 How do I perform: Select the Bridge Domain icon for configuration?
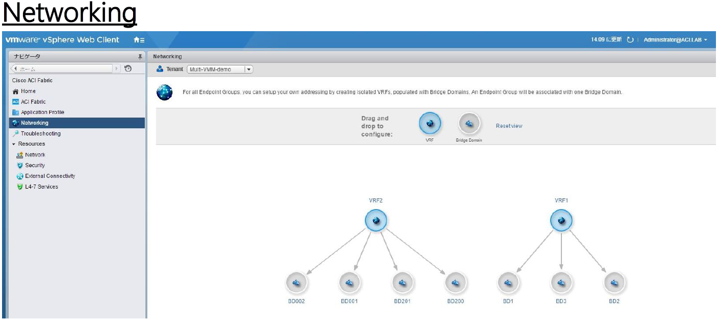[468, 123]
